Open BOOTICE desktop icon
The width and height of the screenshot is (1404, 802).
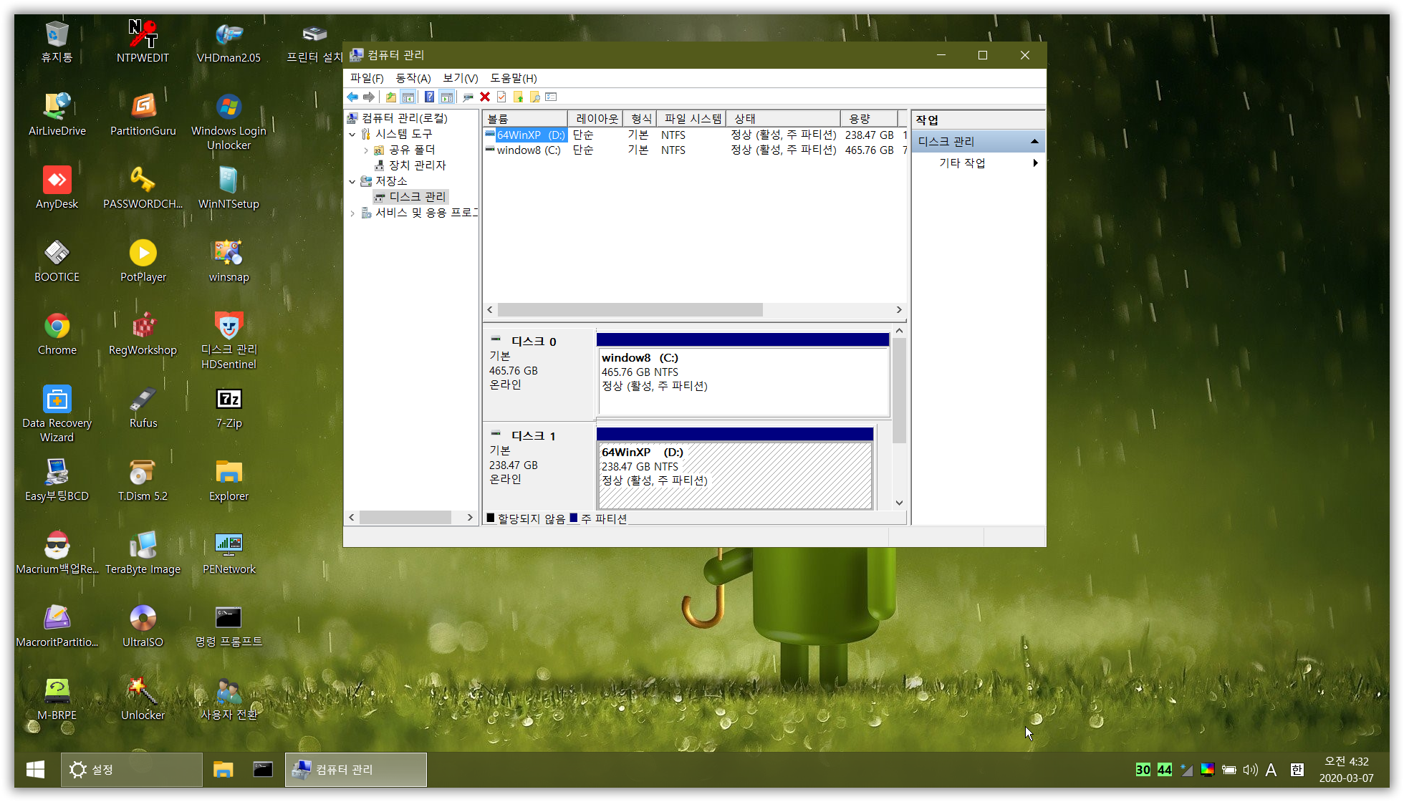57,261
